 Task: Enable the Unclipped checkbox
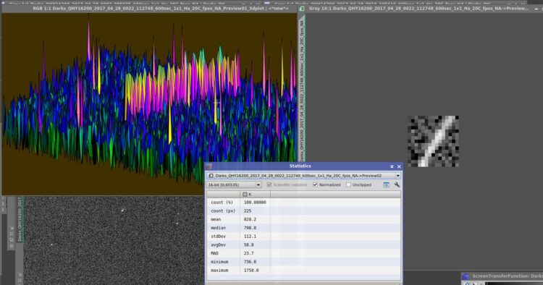pyautogui.click(x=348, y=184)
